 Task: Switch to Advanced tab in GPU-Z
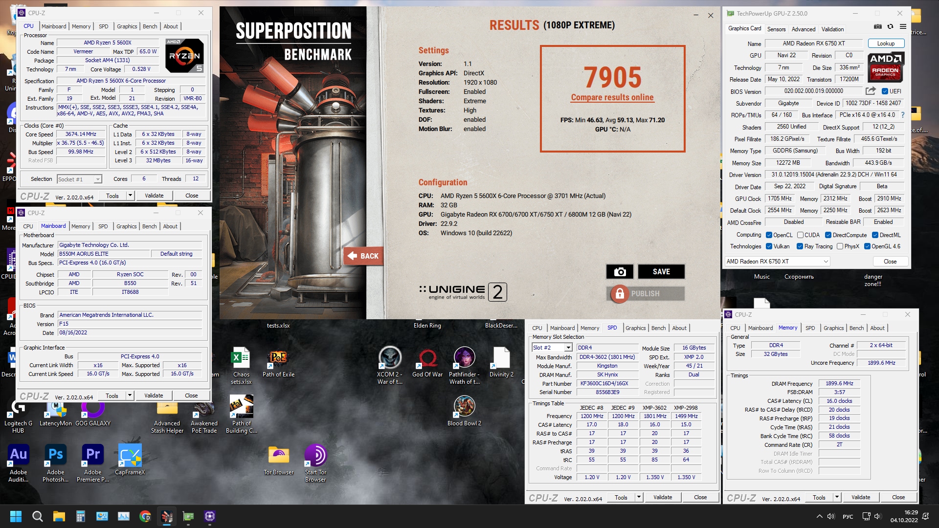[x=804, y=29]
